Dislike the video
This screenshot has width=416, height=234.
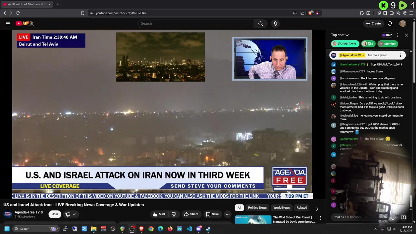click(x=174, y=214)
